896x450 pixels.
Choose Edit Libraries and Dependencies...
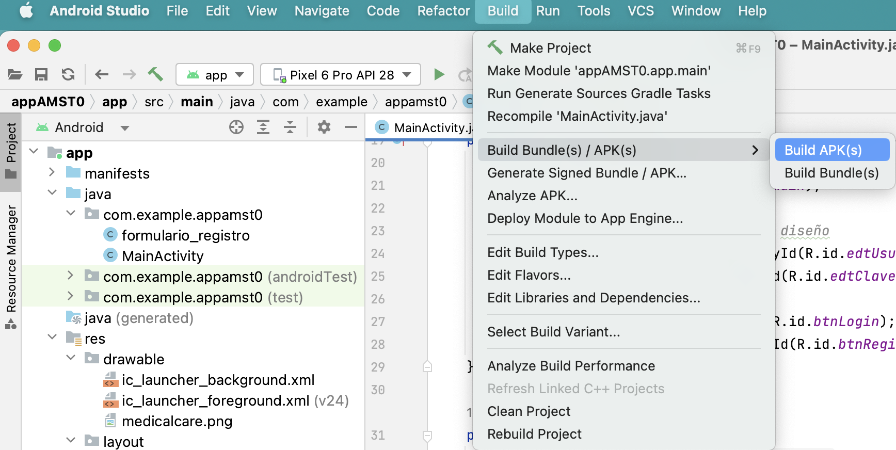tap(624, 298)
